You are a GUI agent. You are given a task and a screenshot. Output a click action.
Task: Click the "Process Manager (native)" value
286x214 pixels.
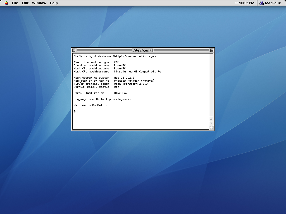tap(134, 81)
